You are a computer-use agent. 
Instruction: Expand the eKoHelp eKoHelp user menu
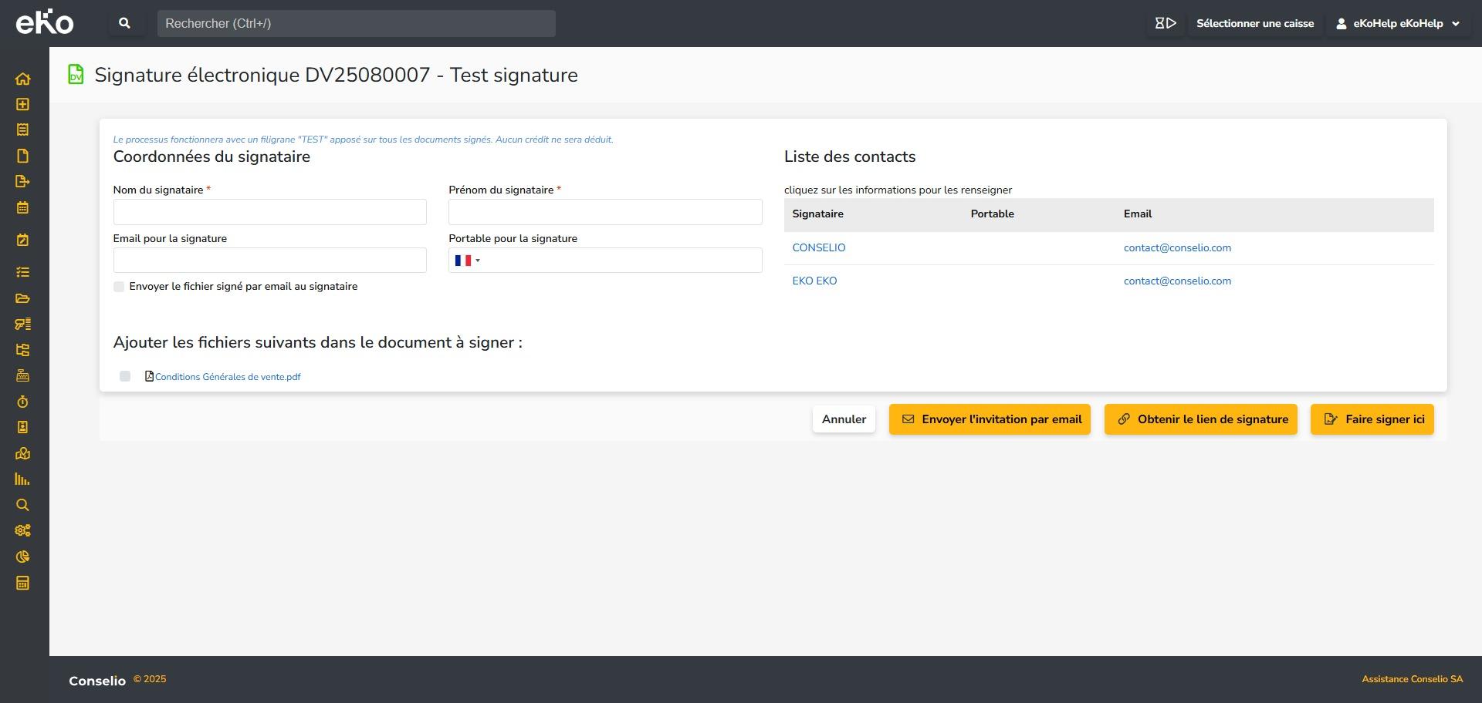point(1398,23)
